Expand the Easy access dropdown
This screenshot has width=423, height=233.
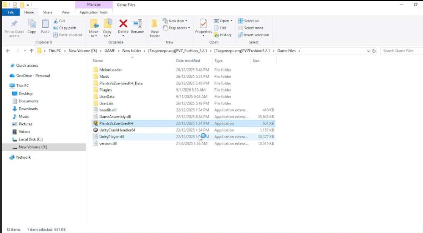177,28
